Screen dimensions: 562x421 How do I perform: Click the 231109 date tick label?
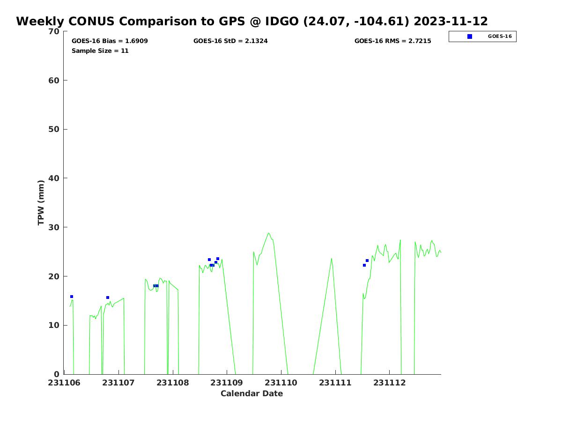(227, 383)
